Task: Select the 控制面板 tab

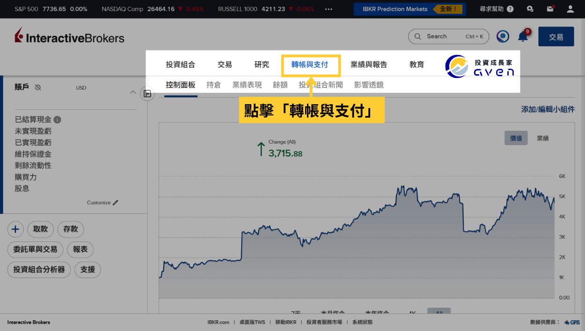Action: click(x=181, y=85)
